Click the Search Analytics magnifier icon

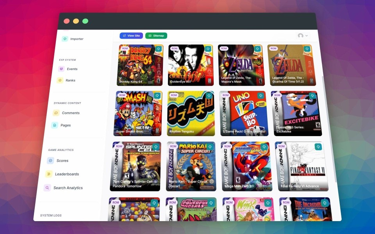47,188
